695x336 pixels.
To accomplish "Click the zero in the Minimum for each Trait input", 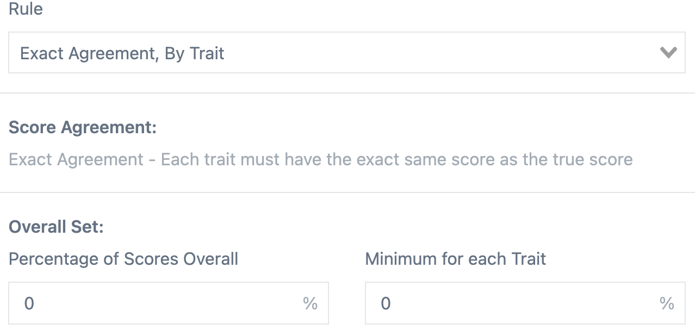I will pos(385,303).
